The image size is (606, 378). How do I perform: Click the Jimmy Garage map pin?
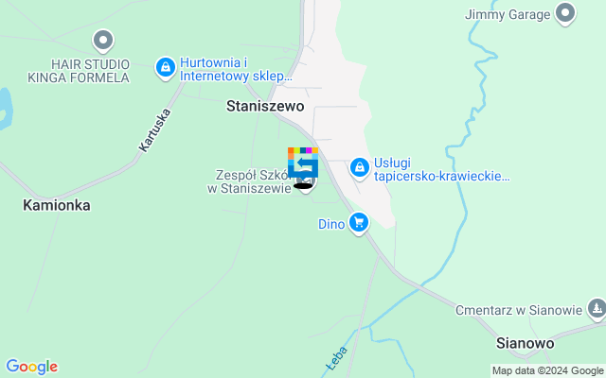[565, 13]
